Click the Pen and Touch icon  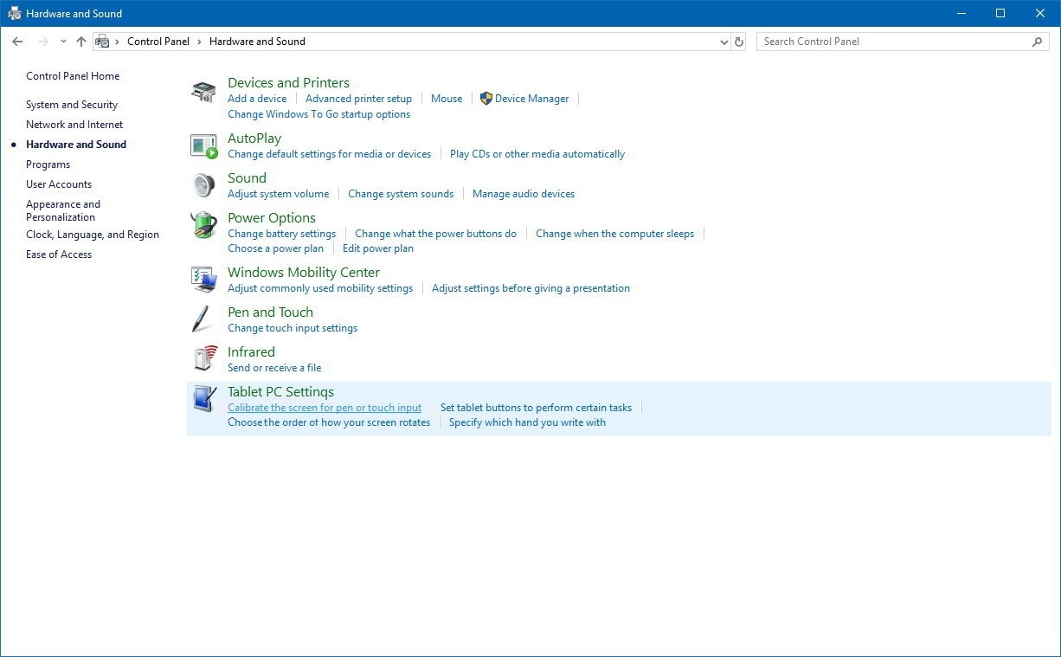coord(203,319)
